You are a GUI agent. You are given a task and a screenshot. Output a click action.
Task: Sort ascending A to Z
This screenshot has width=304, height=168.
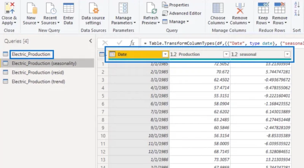tap(297, 5)
